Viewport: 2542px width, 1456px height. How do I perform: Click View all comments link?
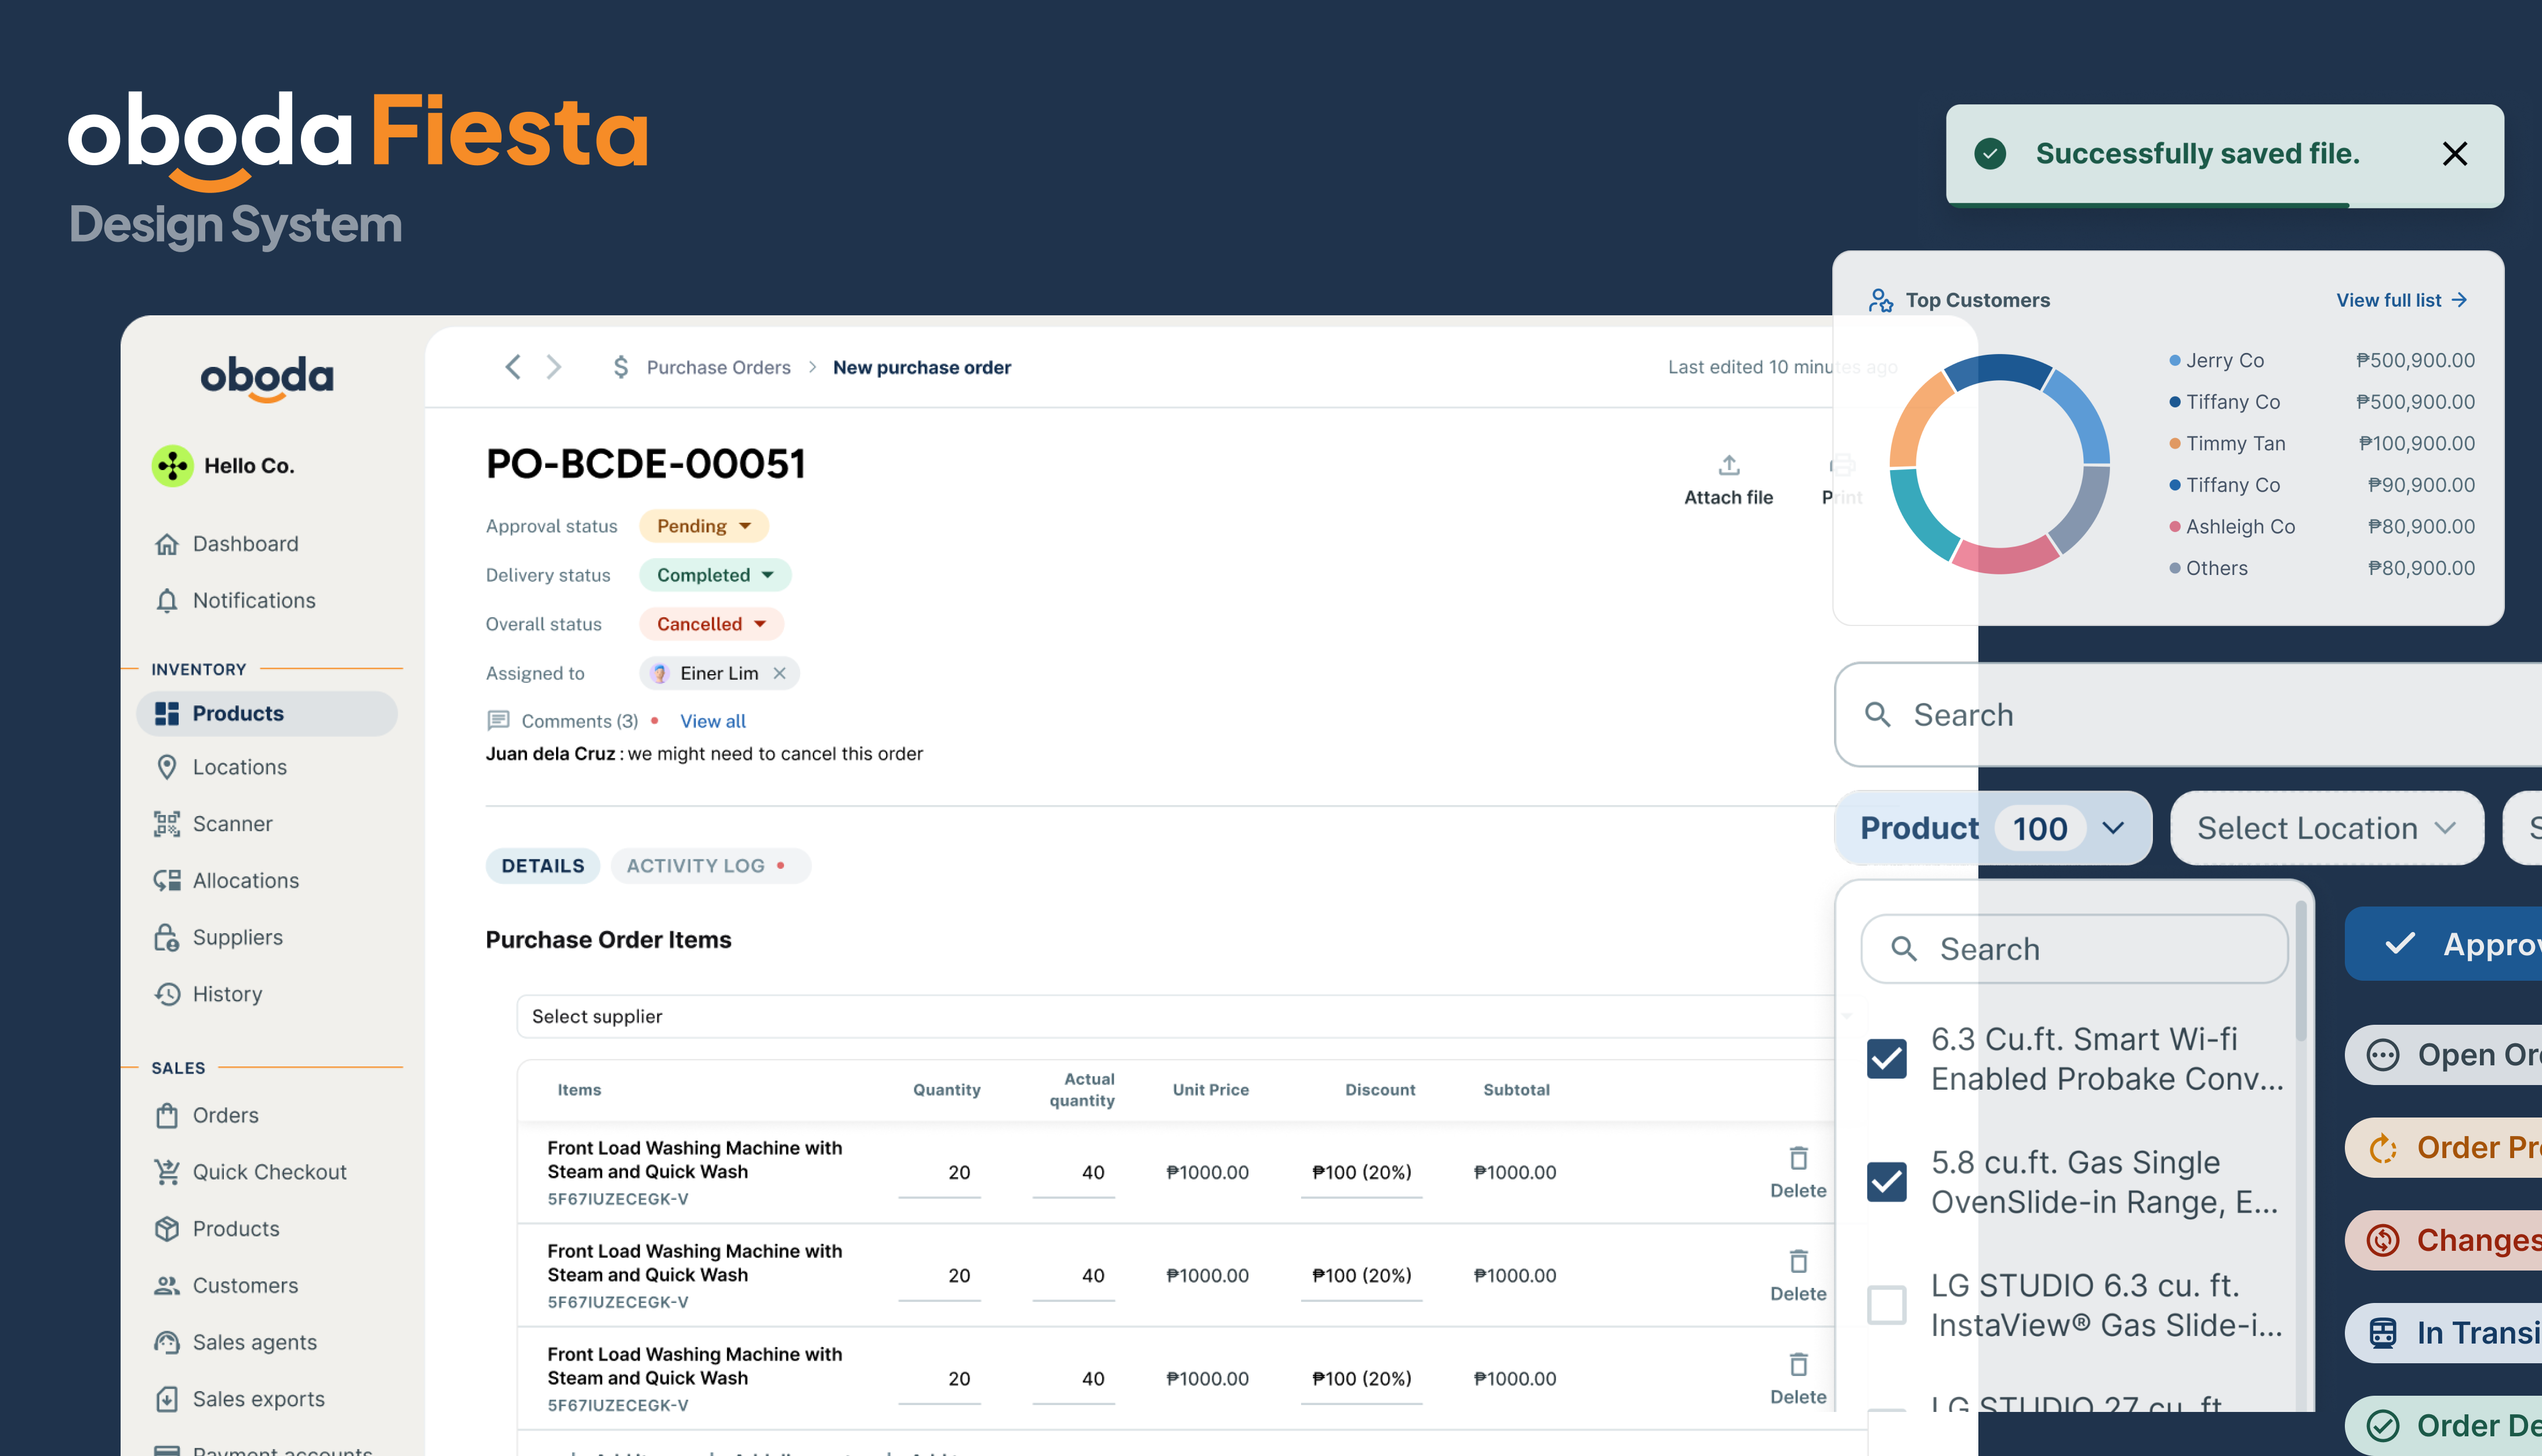click(x=712, y=721)
